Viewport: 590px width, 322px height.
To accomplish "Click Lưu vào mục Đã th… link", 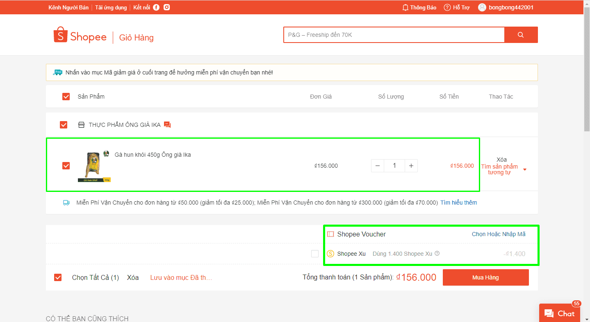I will (181, 277).
